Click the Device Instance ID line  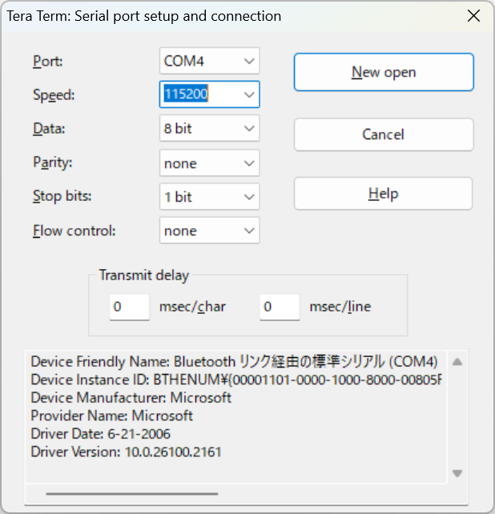point(235,379)
